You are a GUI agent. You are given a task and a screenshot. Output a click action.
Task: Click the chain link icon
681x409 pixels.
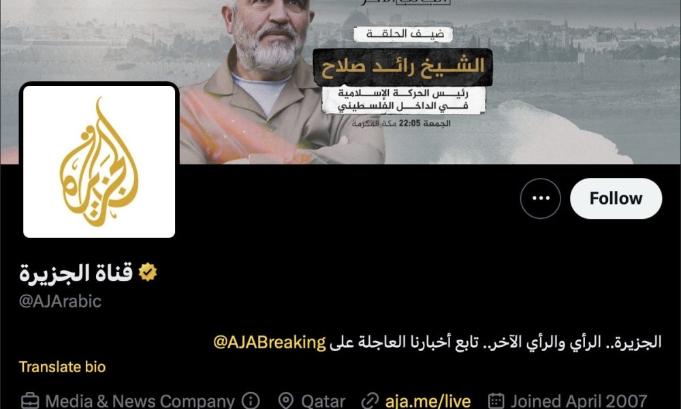(x=370, y=402)
